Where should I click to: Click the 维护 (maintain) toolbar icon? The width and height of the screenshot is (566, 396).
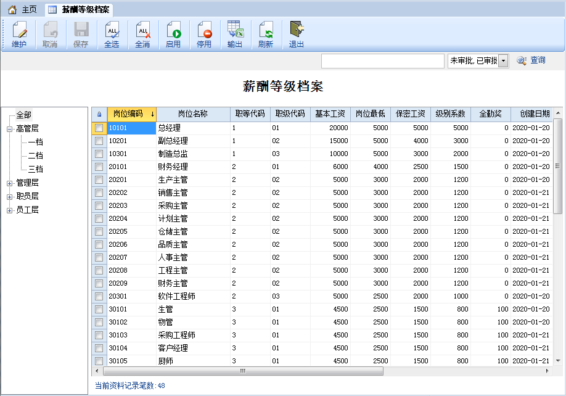19,35
